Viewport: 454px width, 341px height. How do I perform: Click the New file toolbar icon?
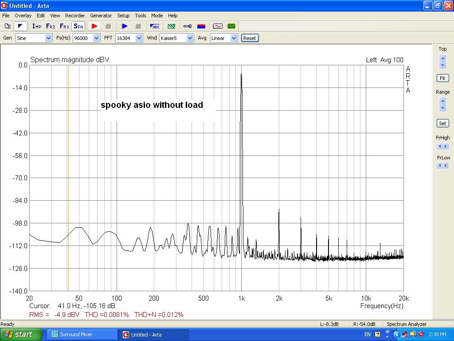(8, 26)
